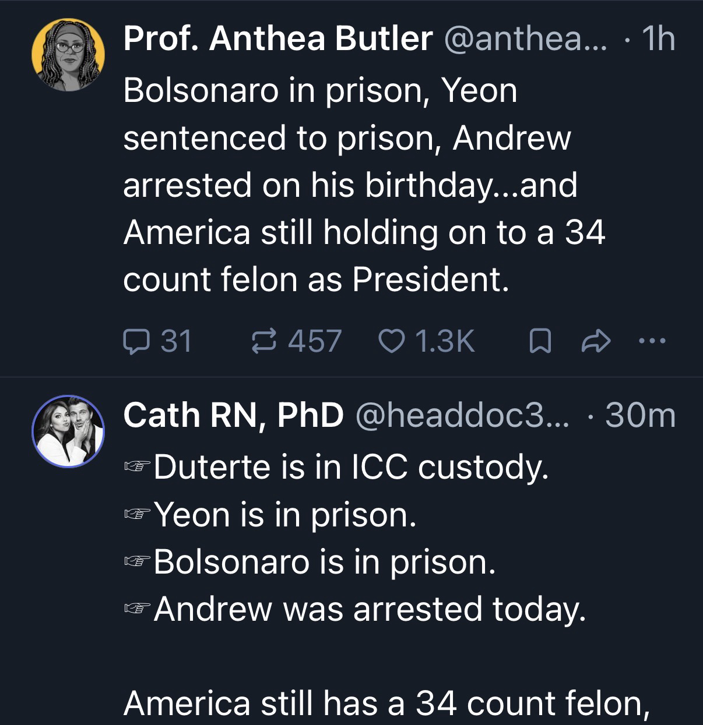703x725 pixels.
Task: Visit the @anthea... handle
Action: point(525,39)
